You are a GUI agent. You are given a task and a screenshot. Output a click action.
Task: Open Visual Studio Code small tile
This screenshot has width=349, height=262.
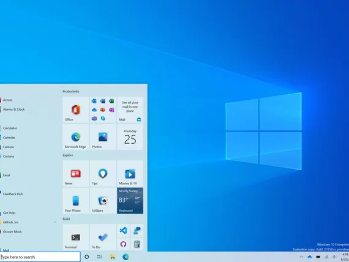(123, 230)
